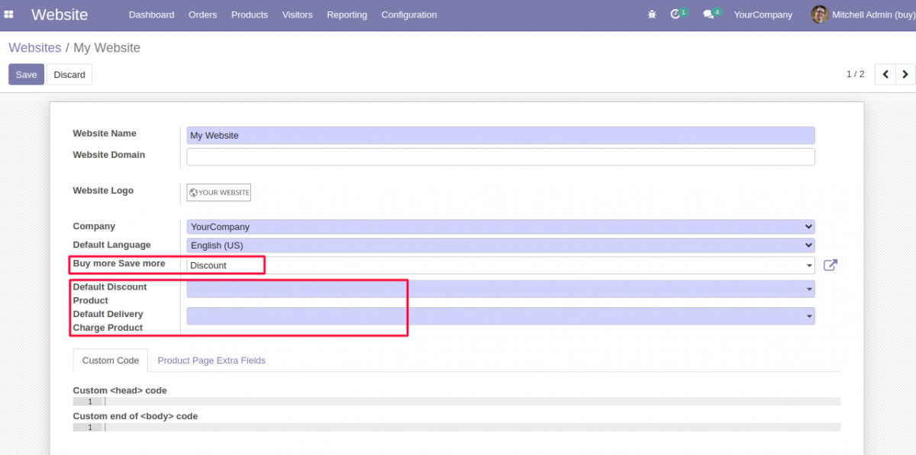Click Mitchell Admin avatar
The height and width of the screenshot is (455, 916).
[819, 14]
